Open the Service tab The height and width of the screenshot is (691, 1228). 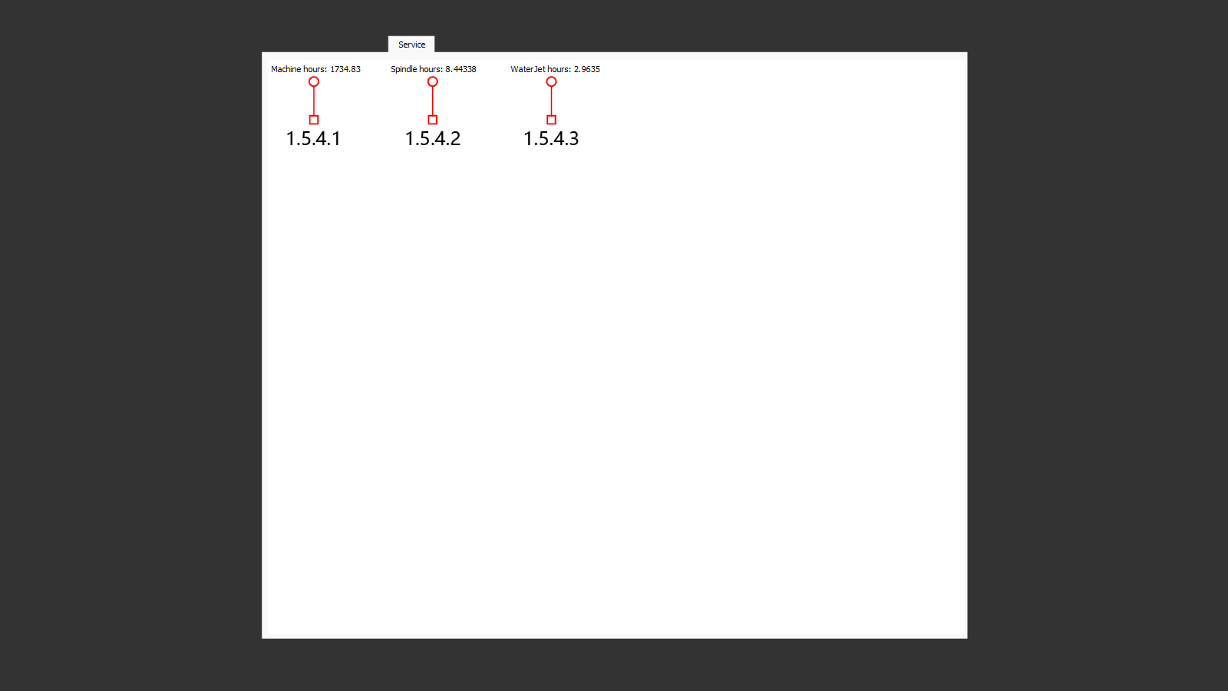411,45
